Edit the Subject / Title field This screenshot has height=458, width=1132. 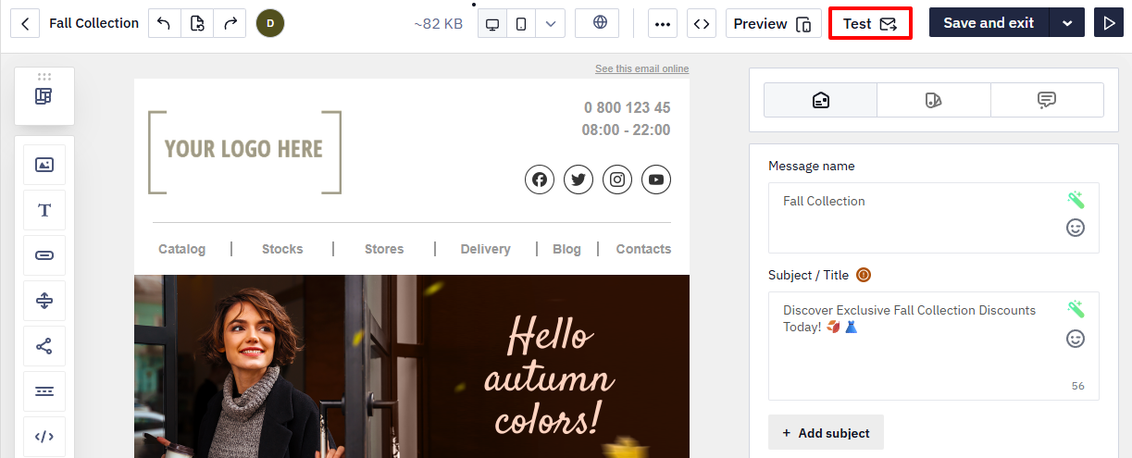coord(934,346)
